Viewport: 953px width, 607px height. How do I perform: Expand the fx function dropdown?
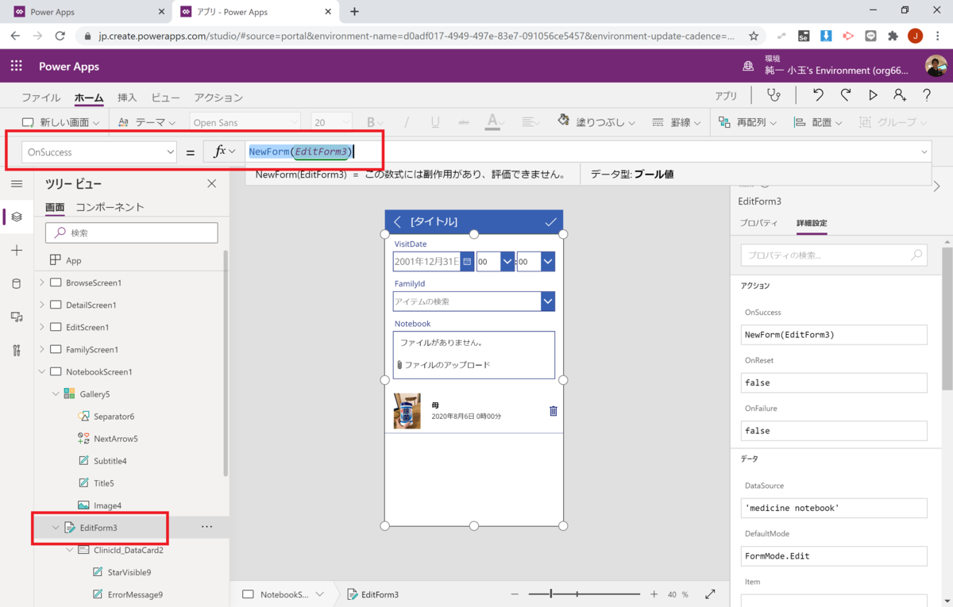pyautogui.click(x=232, y=152)
